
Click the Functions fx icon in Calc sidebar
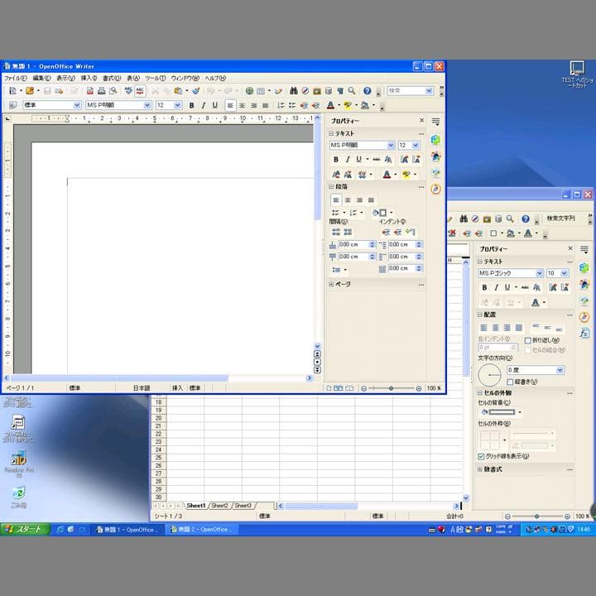(584, 333)
